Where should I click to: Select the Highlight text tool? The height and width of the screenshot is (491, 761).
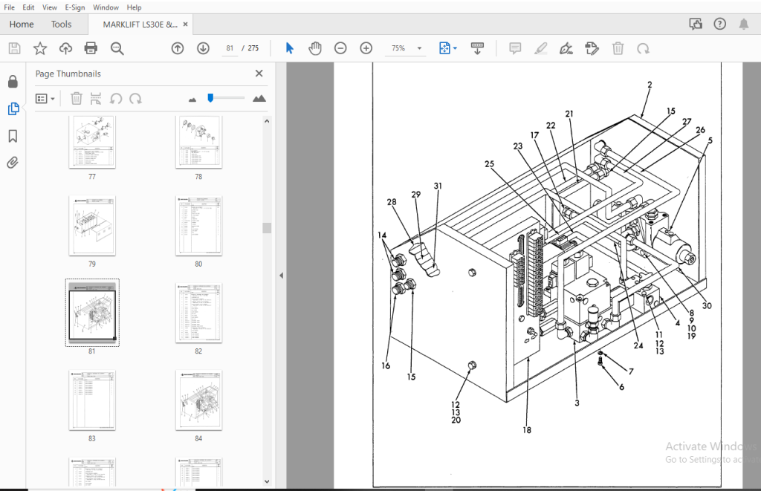(x=541, y=48)
